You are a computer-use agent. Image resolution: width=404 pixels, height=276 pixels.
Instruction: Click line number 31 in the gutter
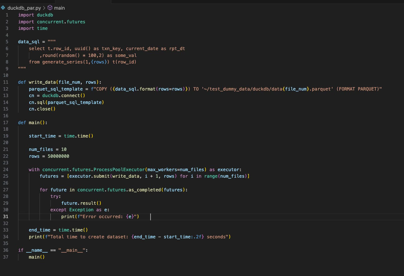pos(6,217)
